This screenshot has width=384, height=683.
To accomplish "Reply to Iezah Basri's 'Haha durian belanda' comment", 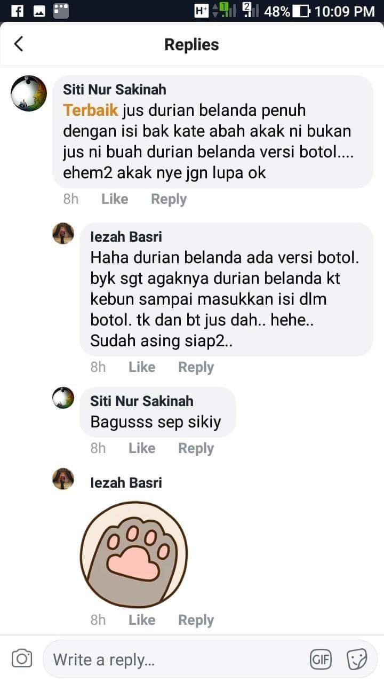I will pyautogui.click(x=196, y=367).
